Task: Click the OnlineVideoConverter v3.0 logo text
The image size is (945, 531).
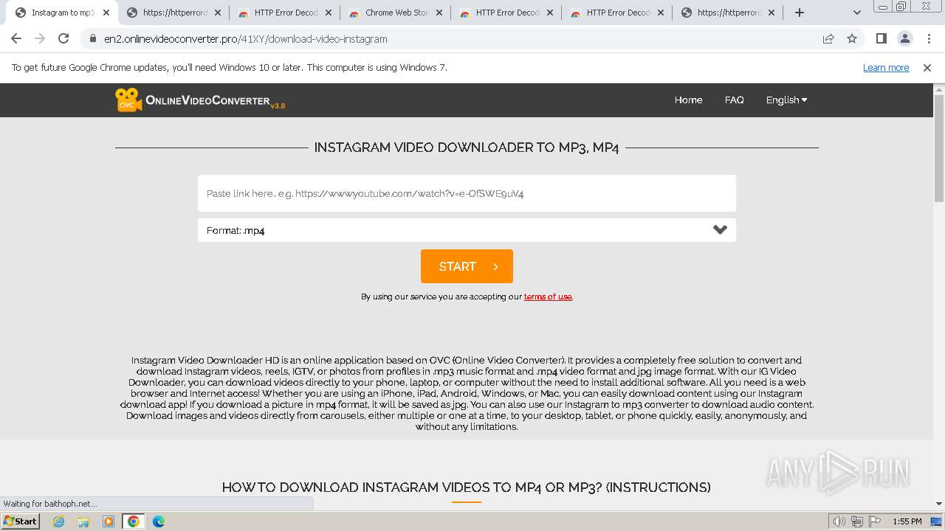Action: (x=215, y=101)
